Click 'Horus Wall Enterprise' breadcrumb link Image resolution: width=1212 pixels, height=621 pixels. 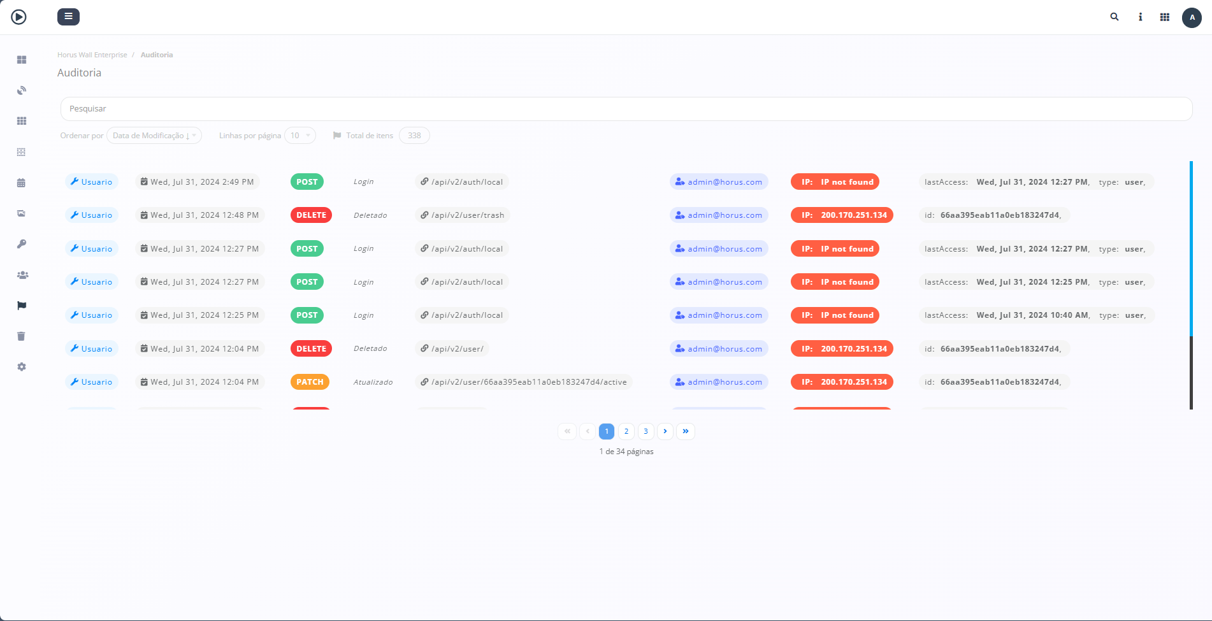[x=92, y=55]
